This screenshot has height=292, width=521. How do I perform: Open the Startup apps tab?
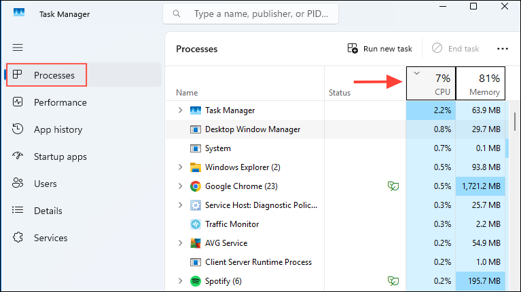click(x=83, y=157)
